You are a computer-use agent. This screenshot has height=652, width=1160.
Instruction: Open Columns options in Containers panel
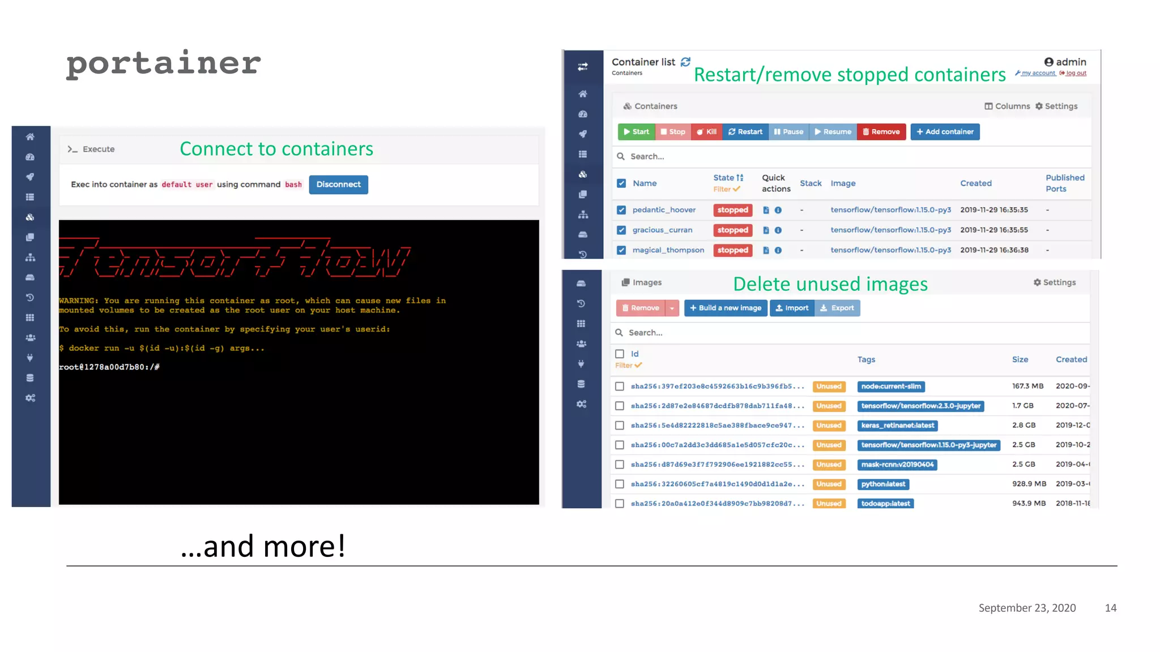pyautogui.click(x=1007, y=106)
